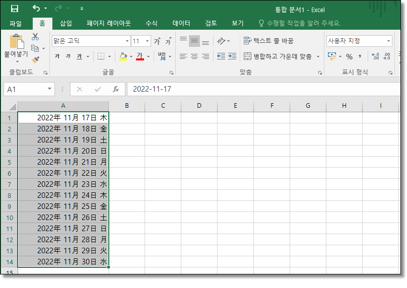The image size is (407, 288).
Task: Open the 사용자 지정 number format dropdown
Action: click(x=388, y=41)
